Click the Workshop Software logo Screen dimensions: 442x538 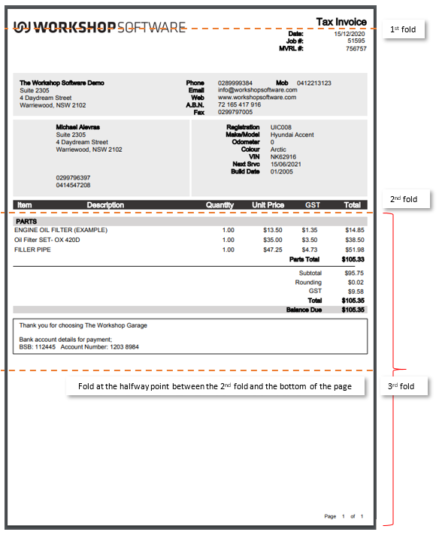(x=99, y=27)
